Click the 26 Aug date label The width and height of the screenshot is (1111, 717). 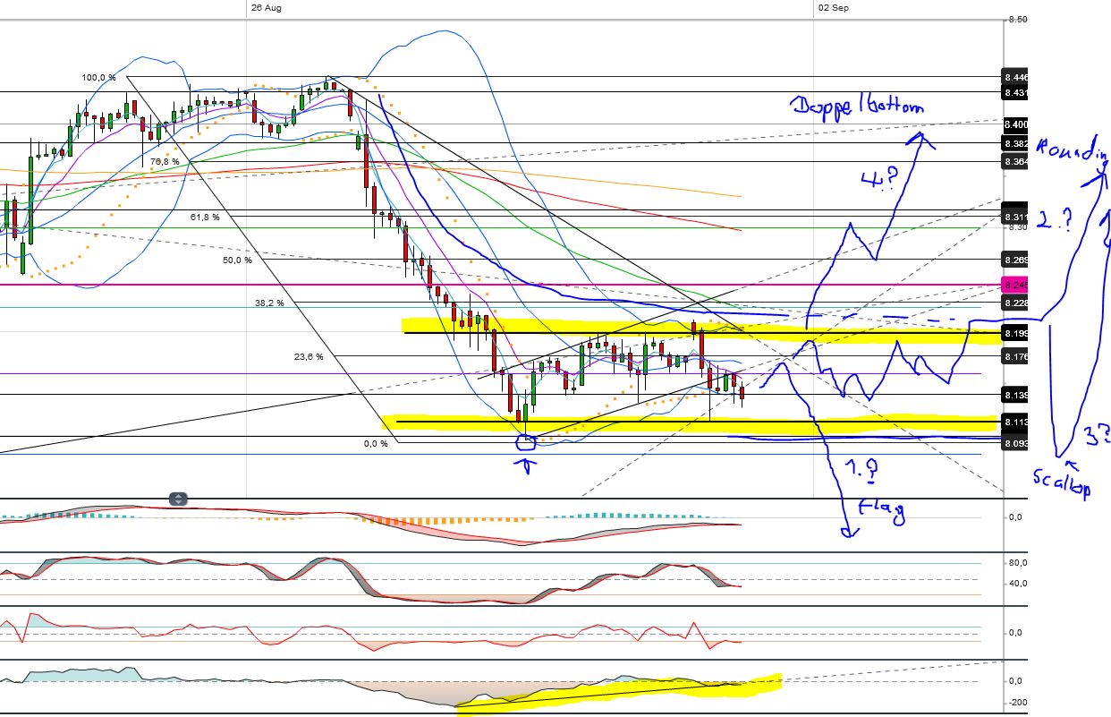click(x=267, y=7)
